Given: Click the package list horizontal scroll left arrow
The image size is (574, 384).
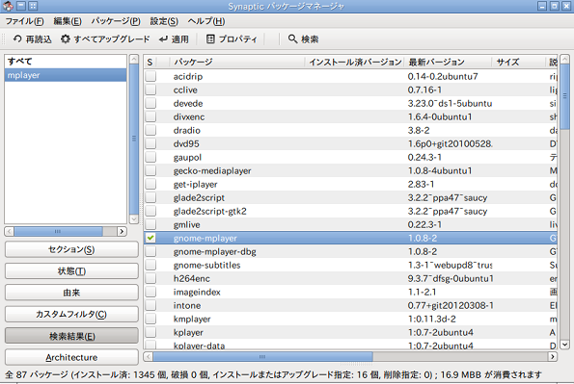Looking at the screenshot, I should (x=148, y=356).
